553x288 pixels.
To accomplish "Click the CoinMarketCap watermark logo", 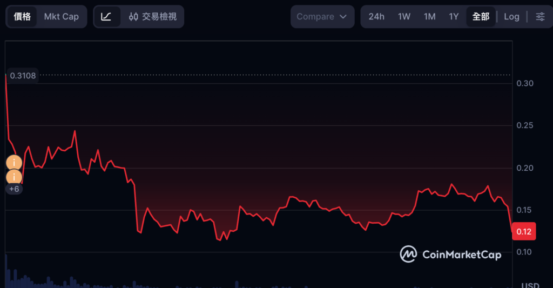I will point(450,254).
